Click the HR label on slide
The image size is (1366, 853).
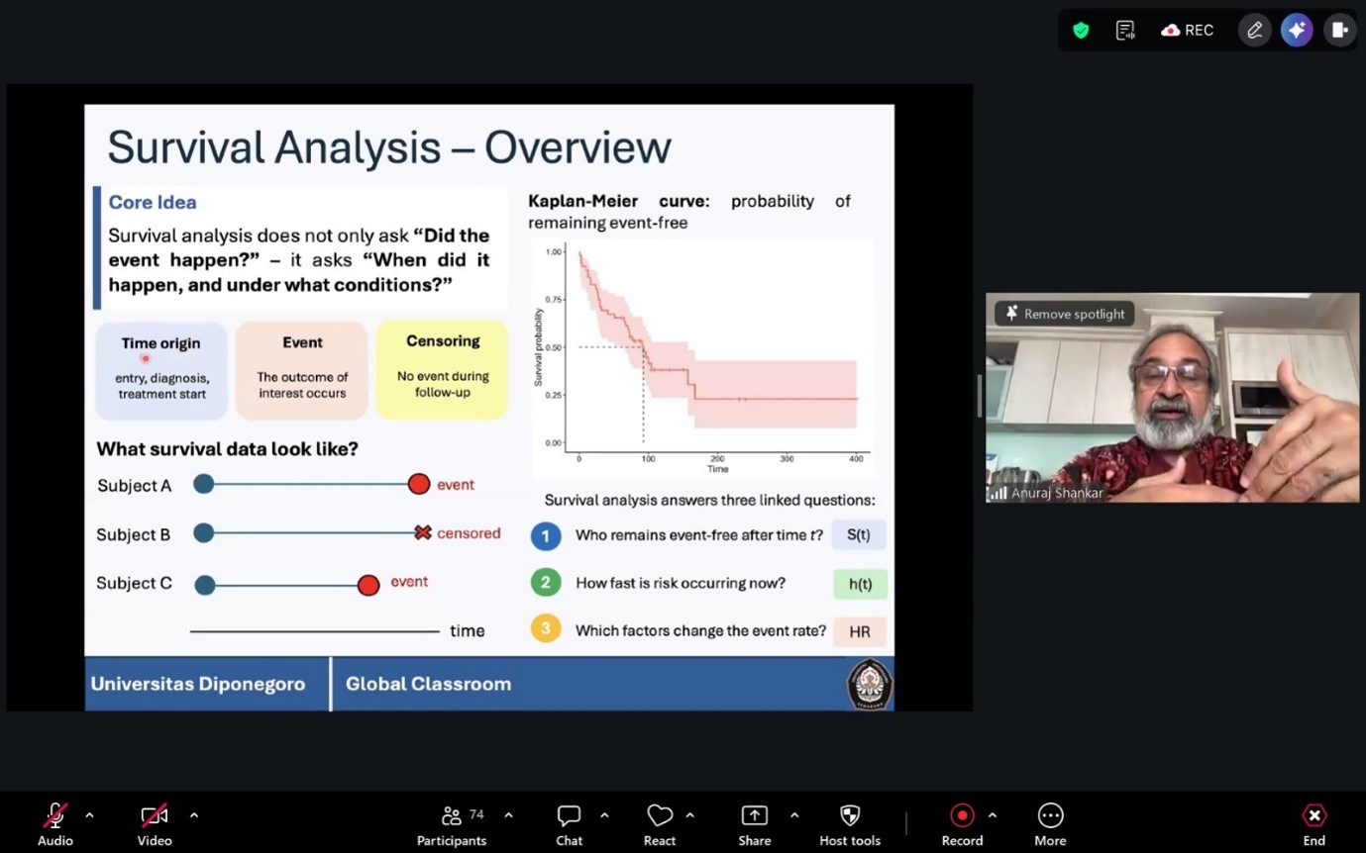pyautogui.click(x=860, y=631)
